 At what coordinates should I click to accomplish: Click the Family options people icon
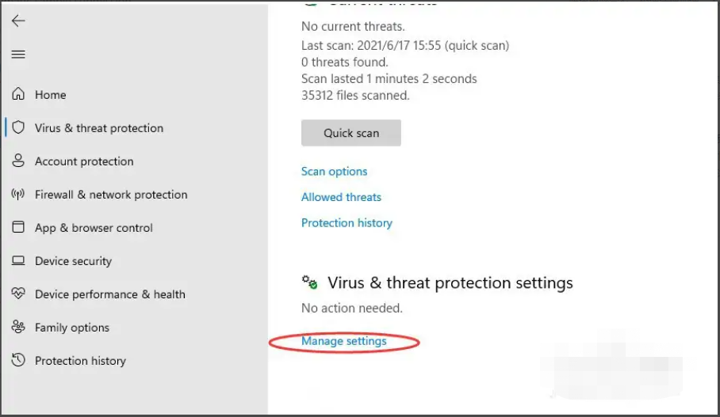18,327
